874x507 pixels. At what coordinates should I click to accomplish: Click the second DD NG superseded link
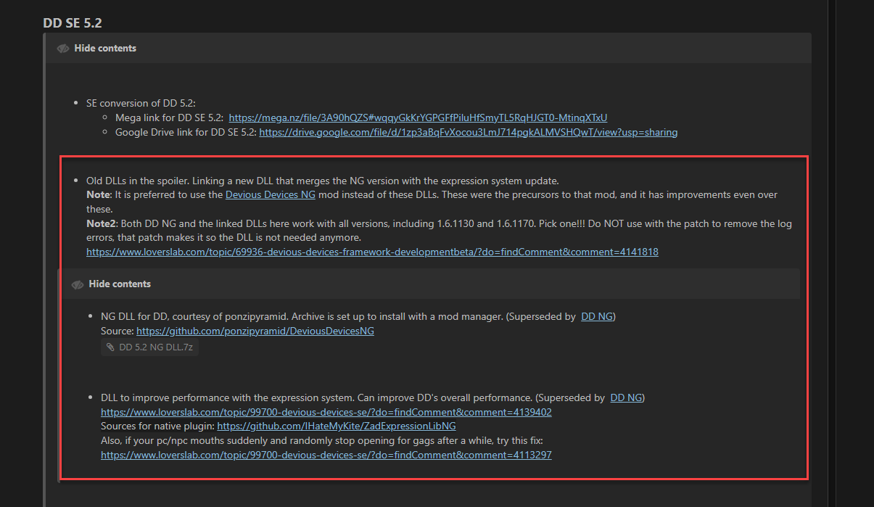point(626,397)
